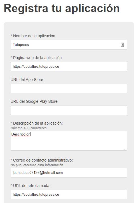The height and width of the screenshot is (203, 138).
Task: Click the Correo de contacto administrativo label
Action: (x=41, y=160)
